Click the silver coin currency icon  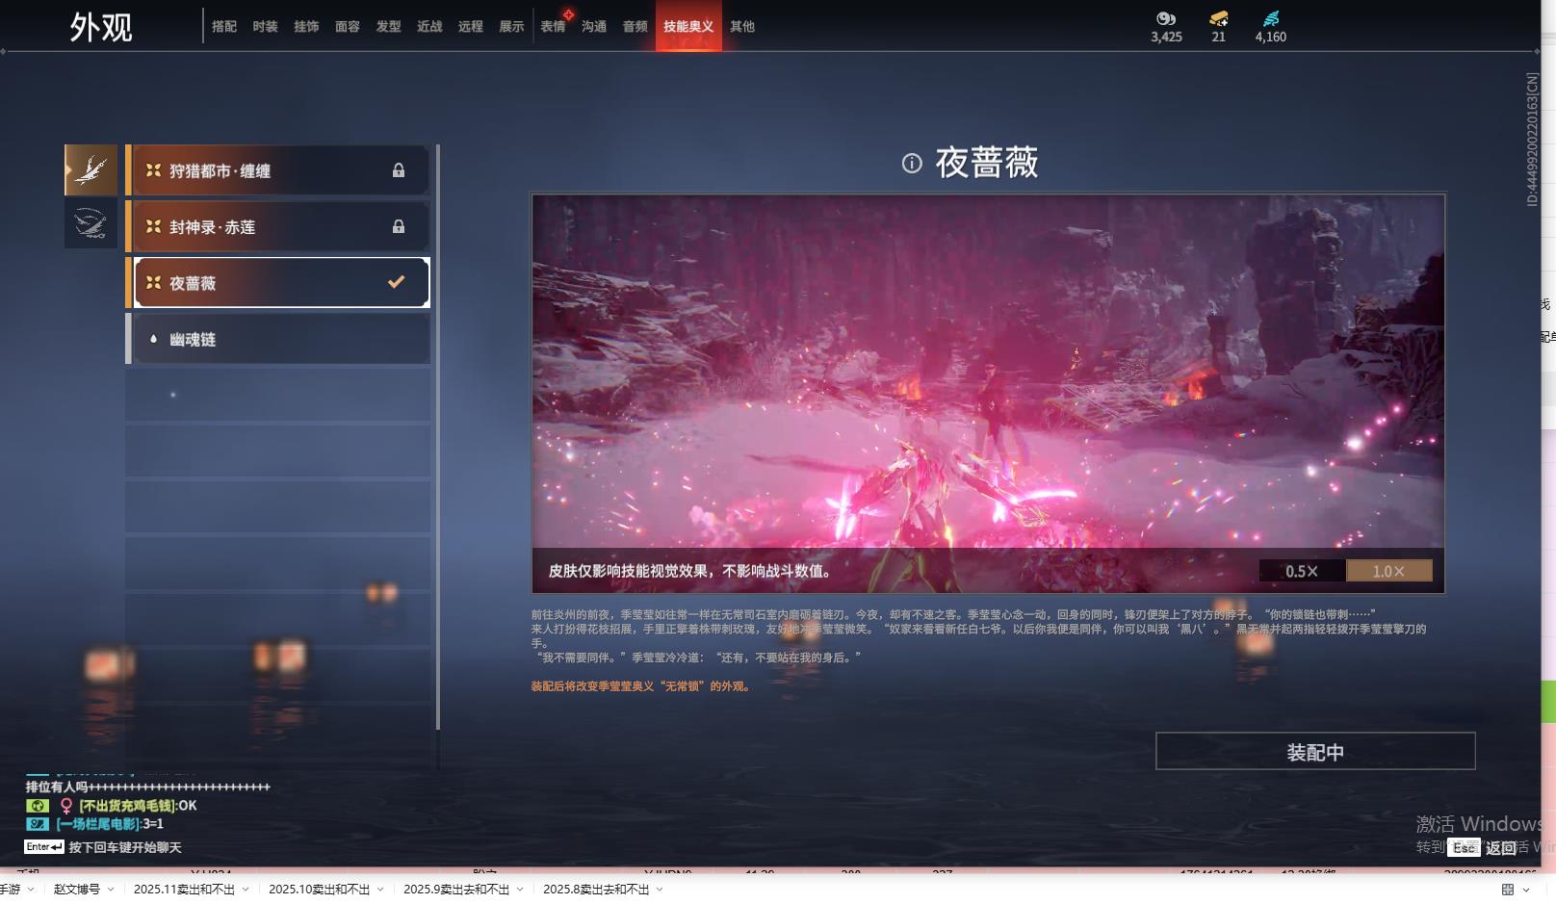point(1166,18)
